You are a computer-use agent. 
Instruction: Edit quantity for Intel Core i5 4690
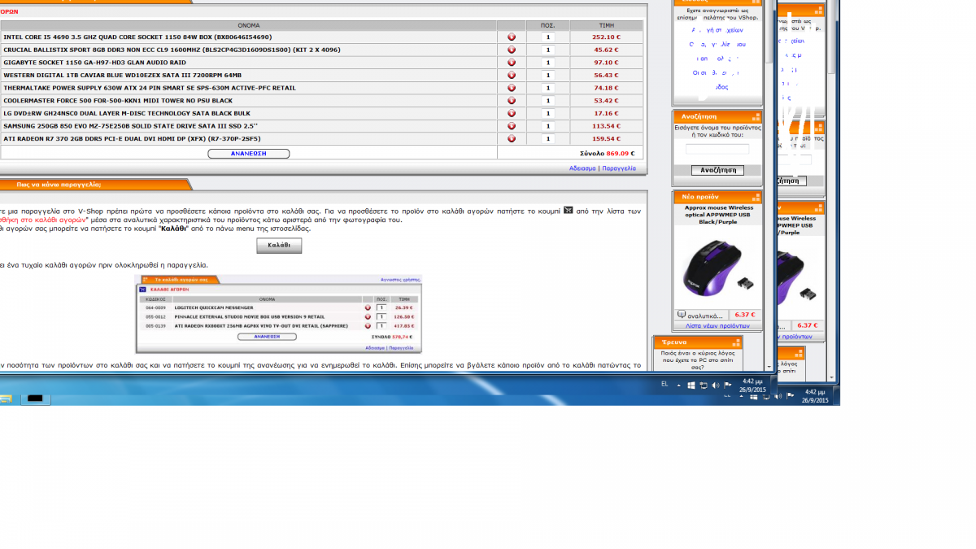tap(547, 37)
